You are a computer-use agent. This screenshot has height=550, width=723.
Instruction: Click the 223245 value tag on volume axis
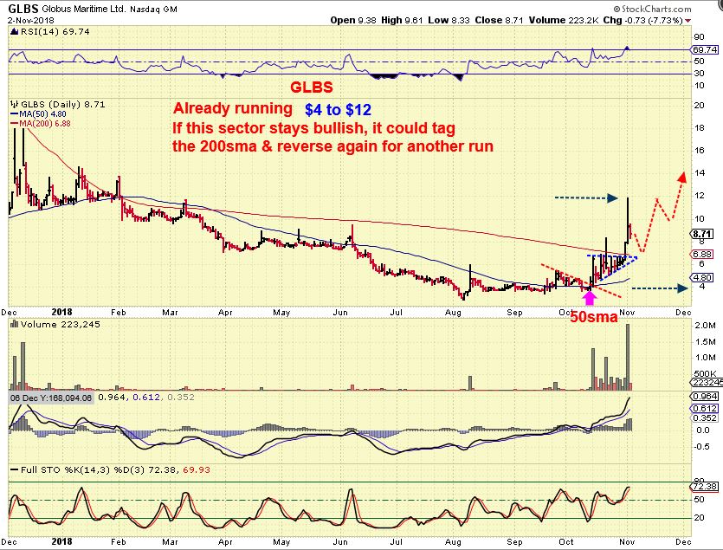point(707,383)
